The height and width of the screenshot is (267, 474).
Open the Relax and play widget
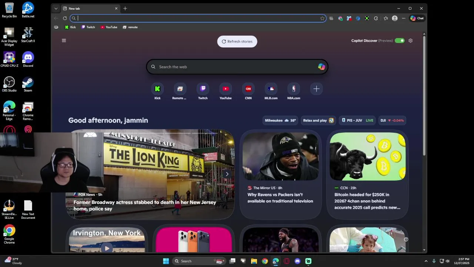(x=318, y=121)
